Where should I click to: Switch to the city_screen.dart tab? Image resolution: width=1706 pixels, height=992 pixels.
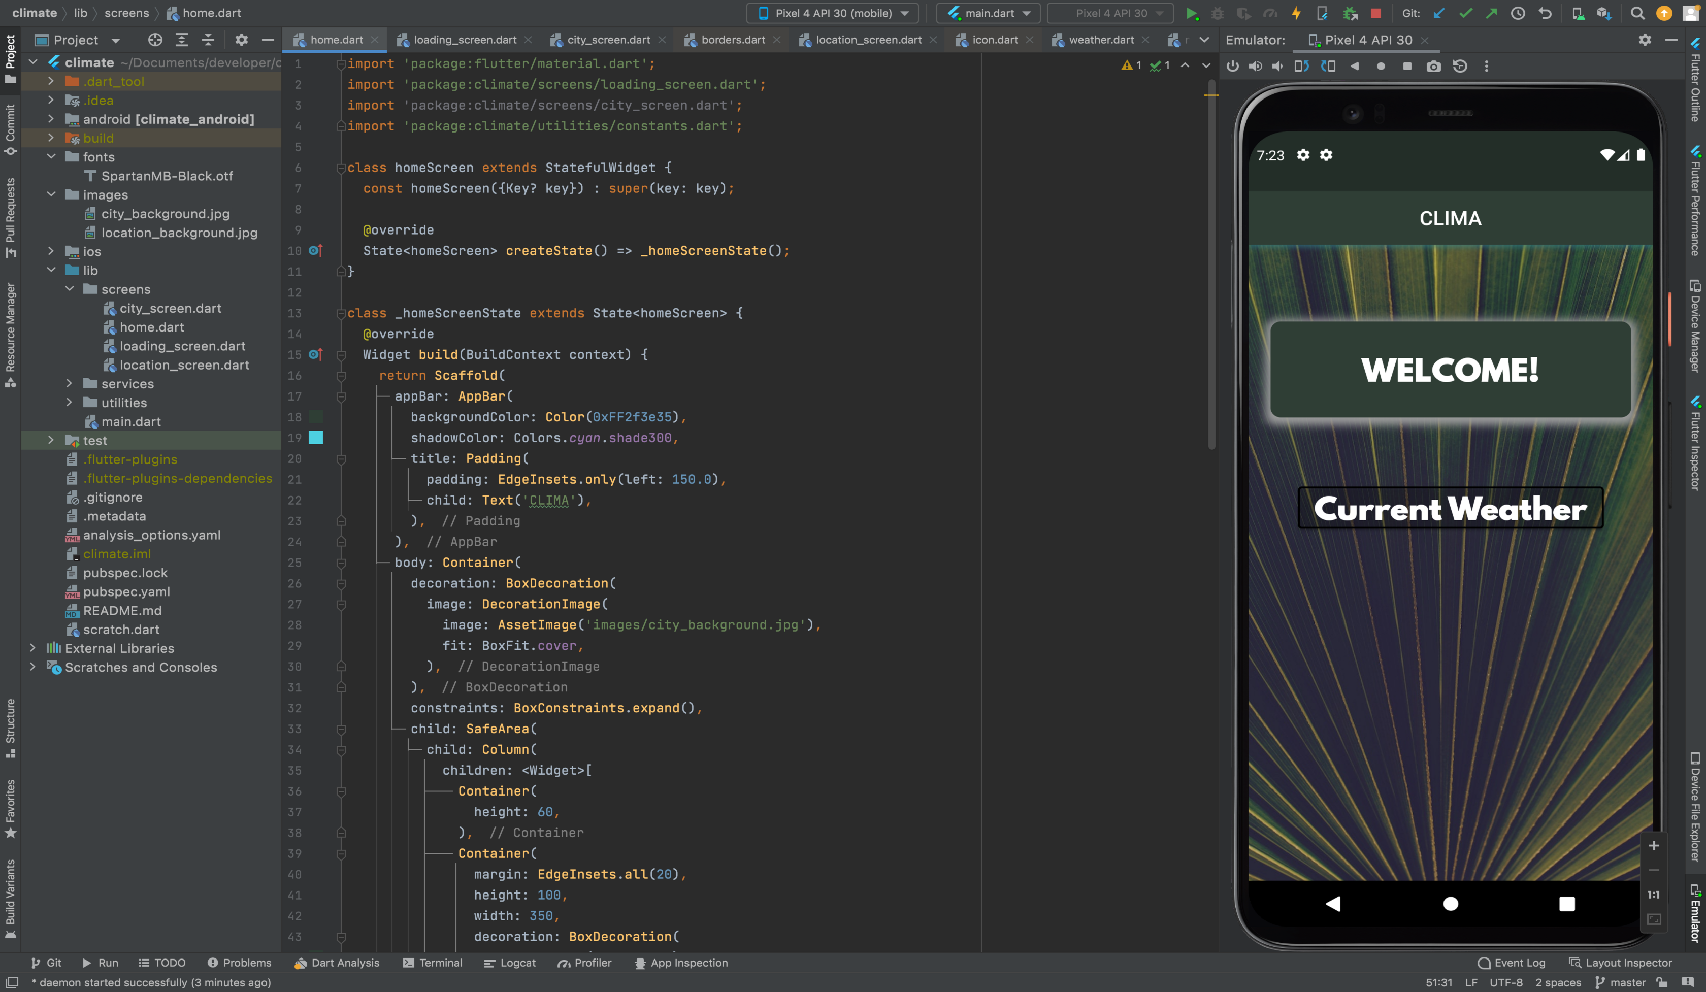[607, 40]
